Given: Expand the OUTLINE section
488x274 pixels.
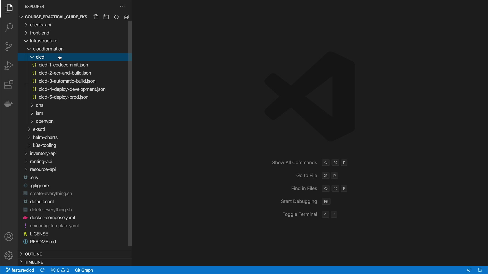Looking at the screenshot, I should click(33, 254).
